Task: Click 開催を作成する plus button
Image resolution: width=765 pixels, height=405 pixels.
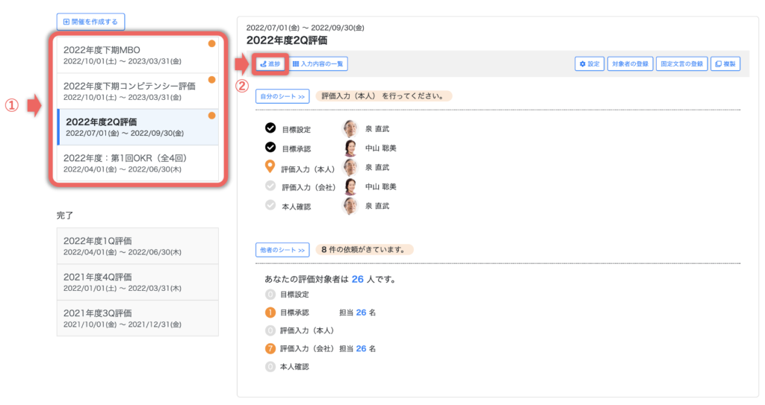Action: 90,22
